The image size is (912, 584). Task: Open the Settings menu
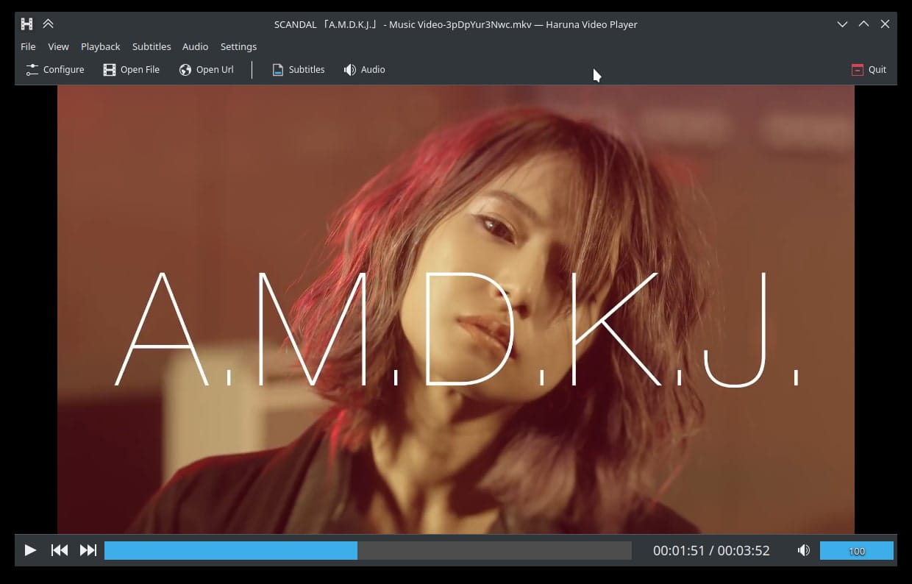click(238, 46)
